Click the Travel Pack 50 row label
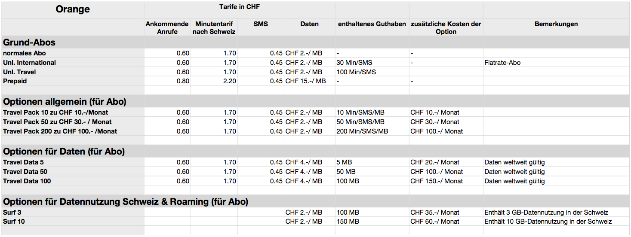Screen dimensions: 631x237 57,122
